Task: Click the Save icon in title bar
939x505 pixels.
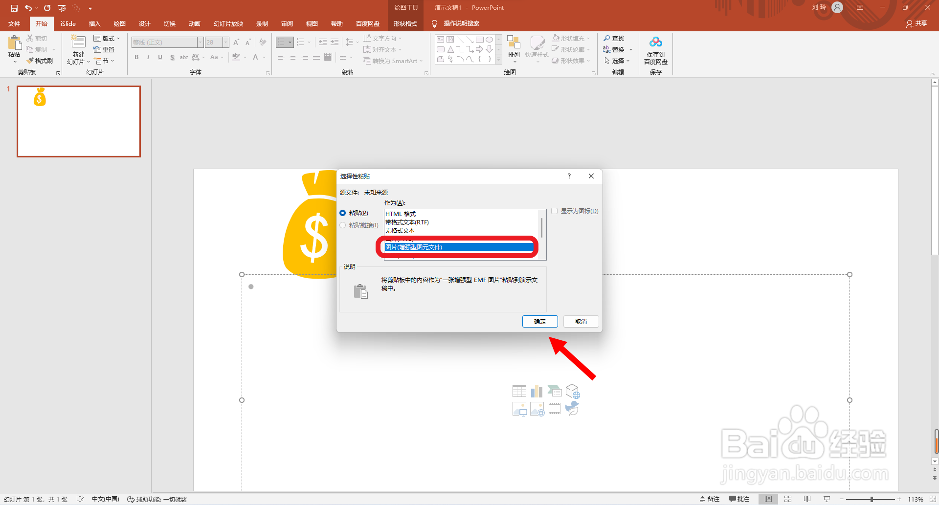Action: 14,8
